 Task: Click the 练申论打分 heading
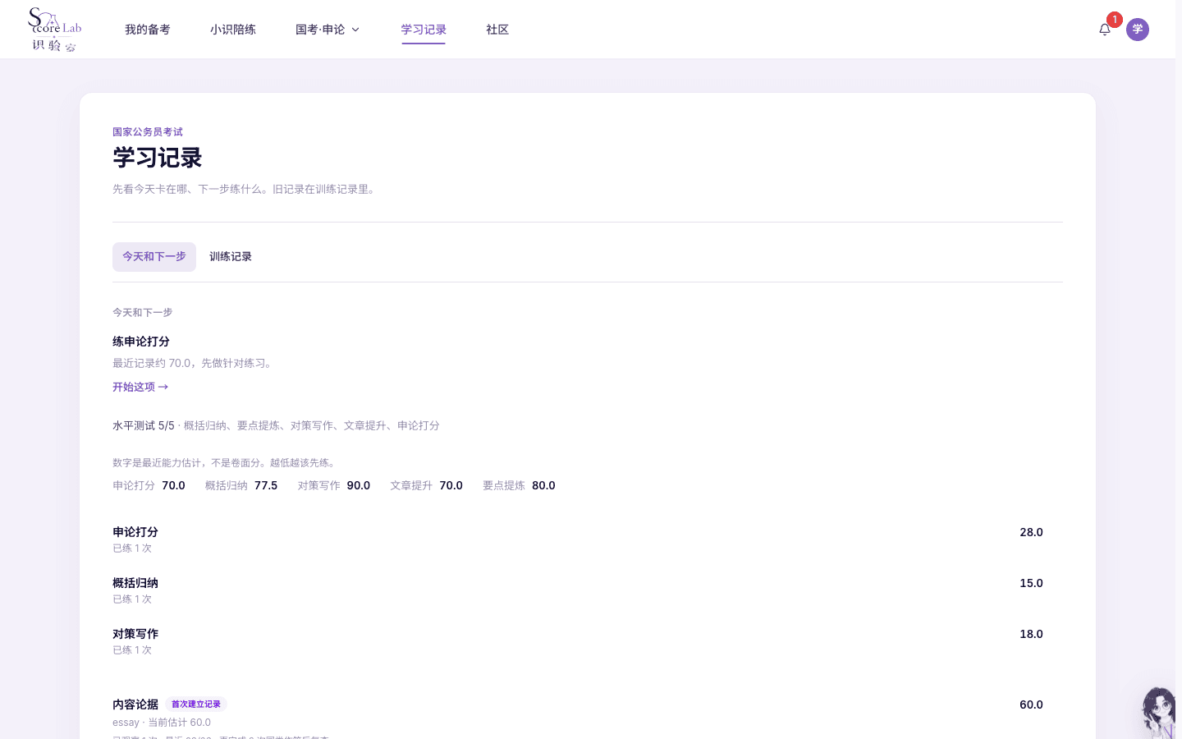pos(141,342)
